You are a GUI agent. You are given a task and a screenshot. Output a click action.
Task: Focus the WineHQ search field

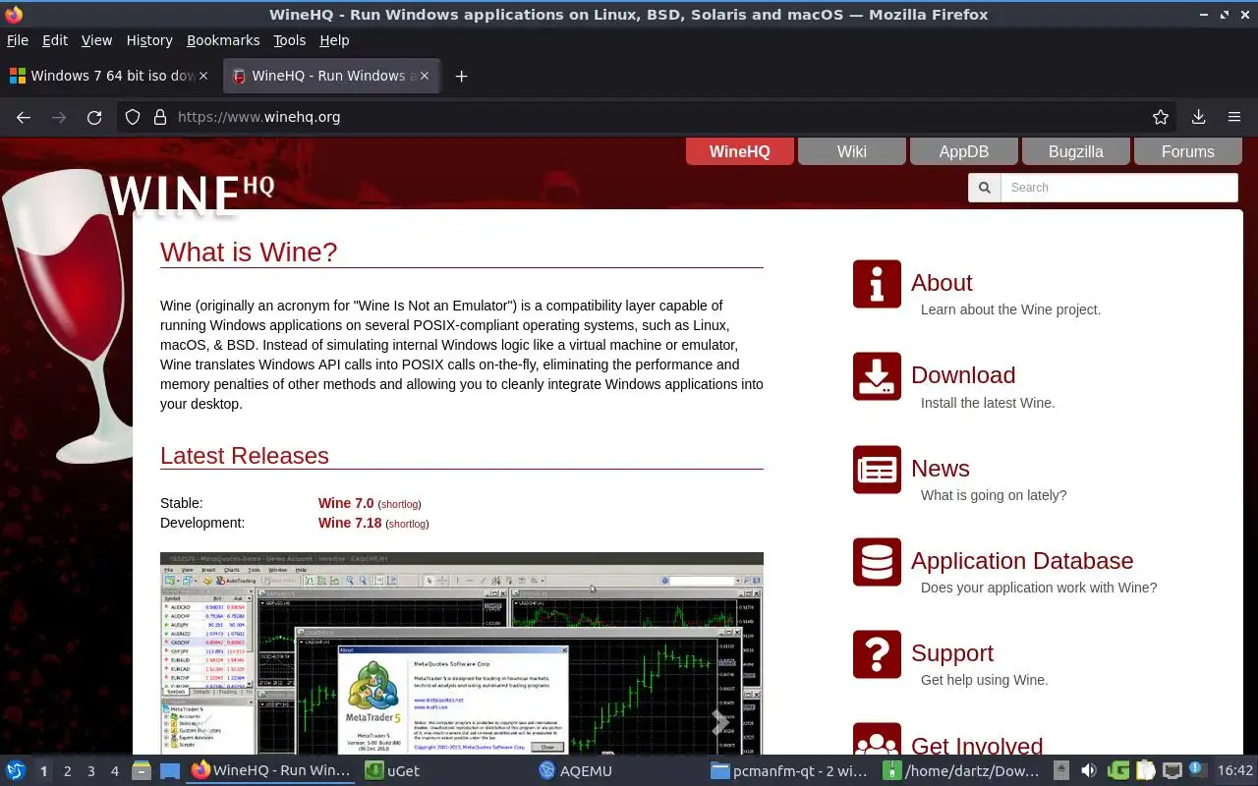[x=1119, y=188]
